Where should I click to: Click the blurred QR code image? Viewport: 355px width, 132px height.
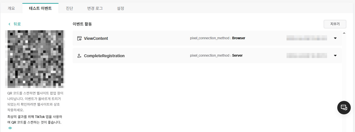(x=35, y=59)
